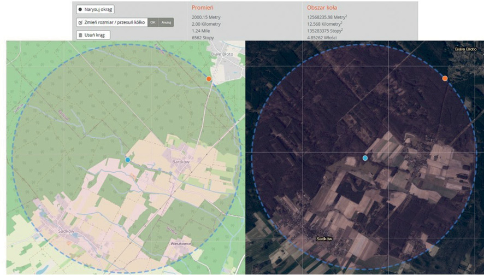Click the trash icon on Usuń krąg

pos(81,35)
